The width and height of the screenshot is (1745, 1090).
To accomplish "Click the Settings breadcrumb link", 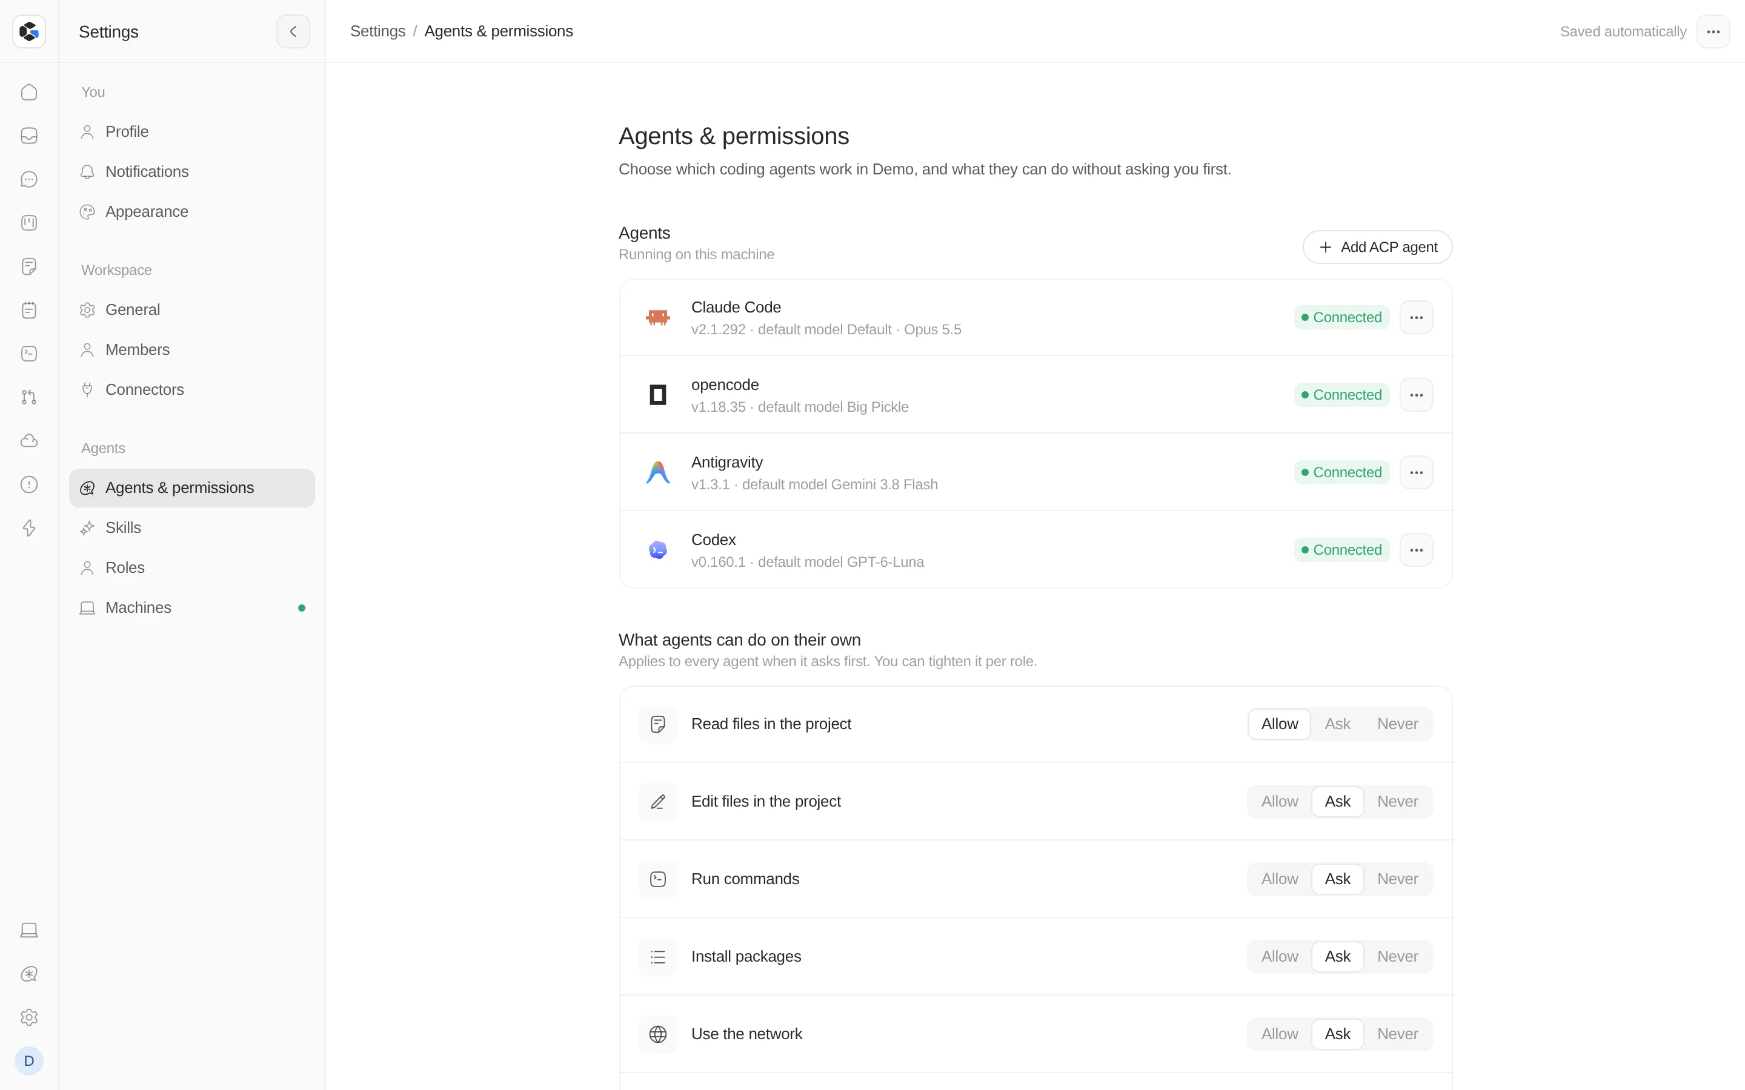I will coord(378,31).
